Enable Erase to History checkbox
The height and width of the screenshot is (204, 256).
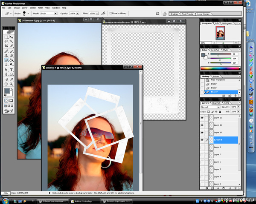tap(111, 13)
